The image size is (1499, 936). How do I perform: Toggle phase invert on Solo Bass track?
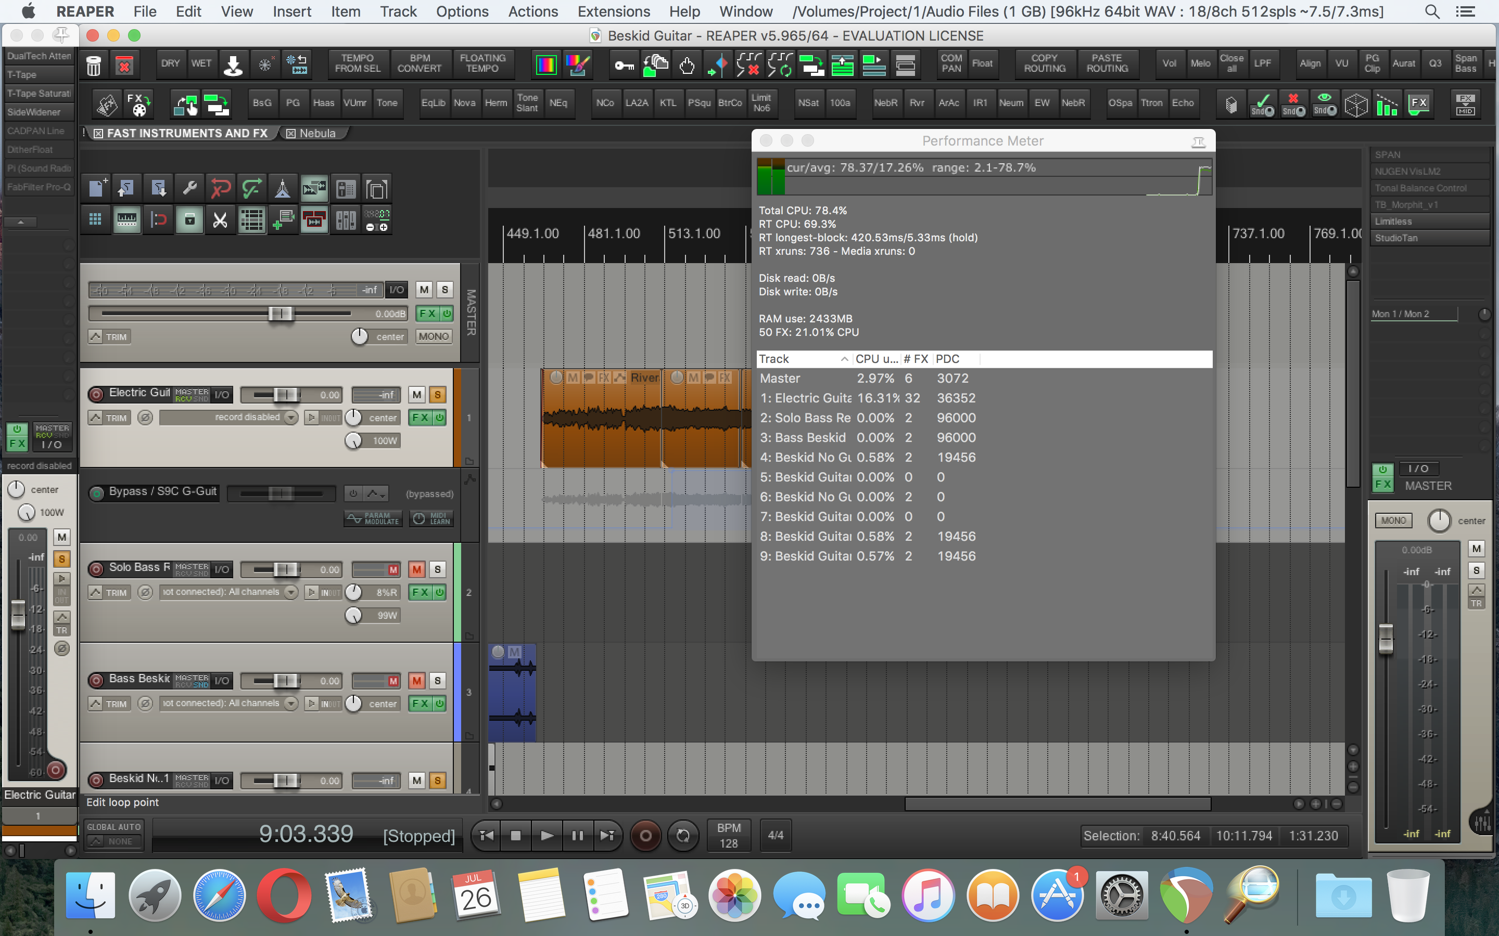click(145, 592)
